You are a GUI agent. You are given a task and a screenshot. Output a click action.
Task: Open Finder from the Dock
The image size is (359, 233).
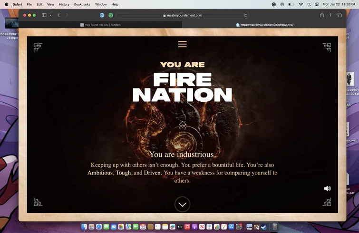[x=84, y=227]
